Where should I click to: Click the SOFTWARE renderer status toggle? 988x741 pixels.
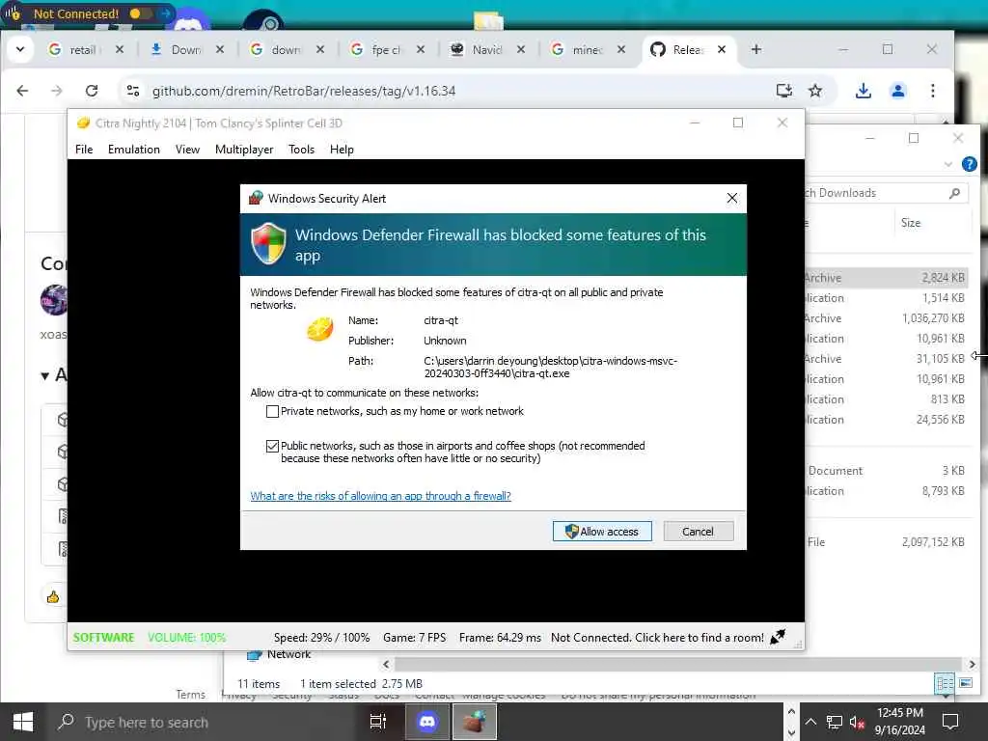coord(104,638)
